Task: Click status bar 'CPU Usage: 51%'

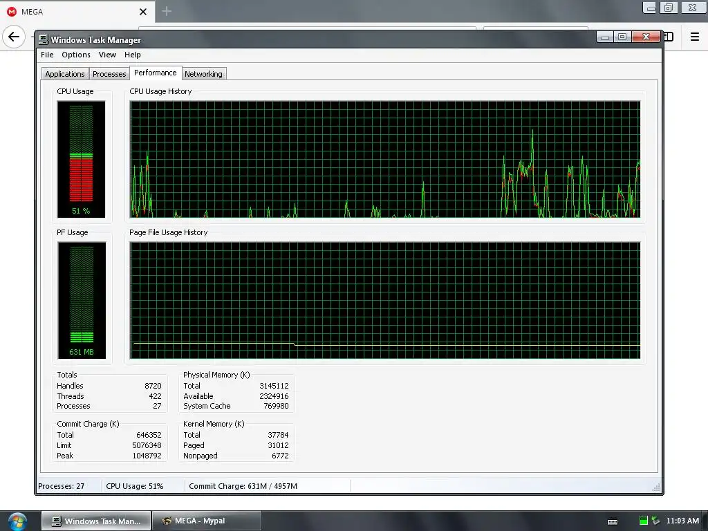Action: pos(135,486)
